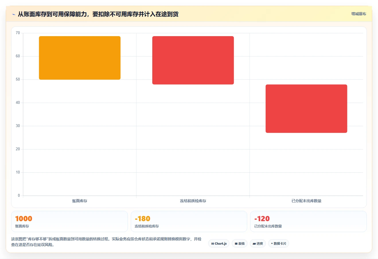Click the 表格 tag chip
This screenshot has height=259, width=378.
pos(239,244)
